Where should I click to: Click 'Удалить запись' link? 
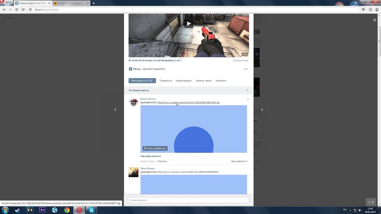204,81
